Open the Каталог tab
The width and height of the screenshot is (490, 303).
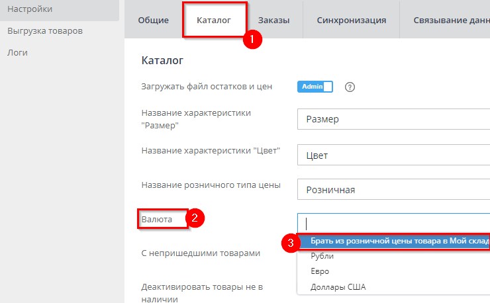point(214,21)
